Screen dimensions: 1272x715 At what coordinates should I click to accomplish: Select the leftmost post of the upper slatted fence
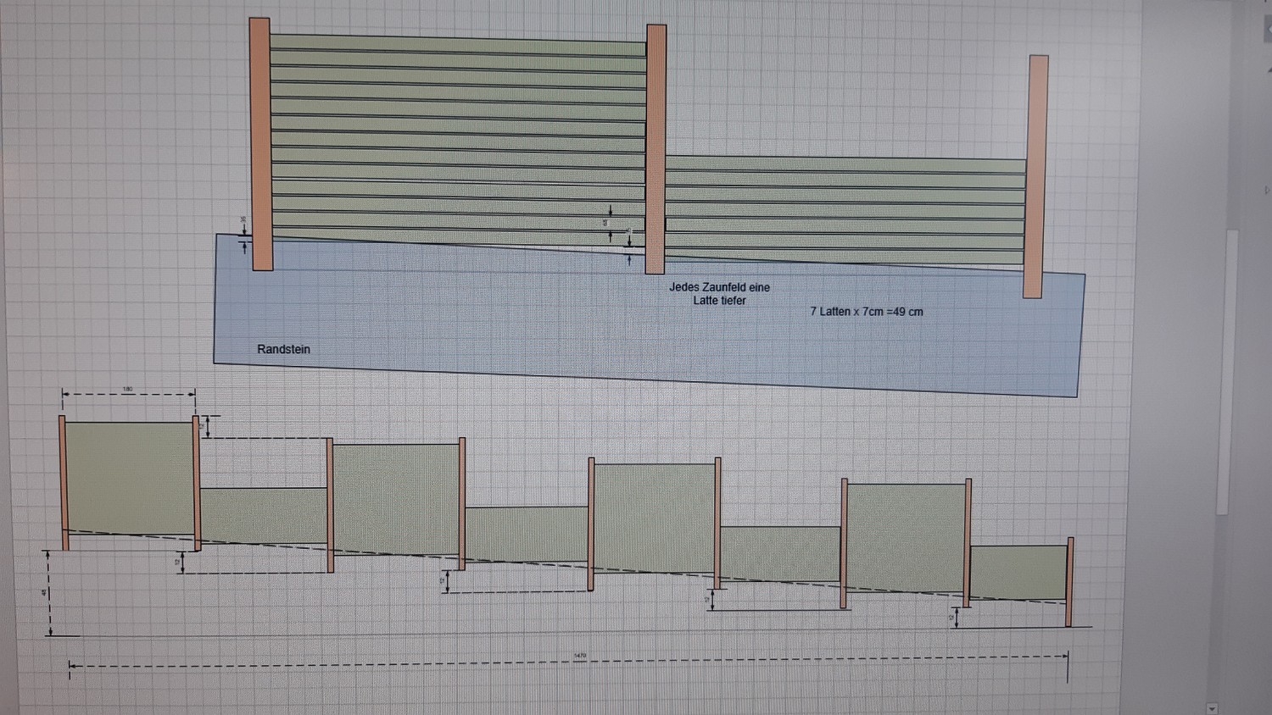(x=260, y=144)
